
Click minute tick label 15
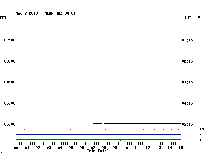click(181, 148)
